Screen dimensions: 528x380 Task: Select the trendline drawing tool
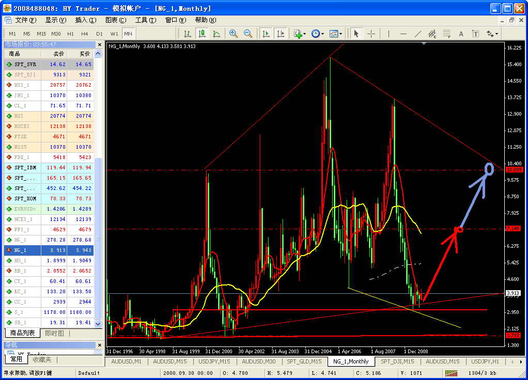pos(417,34)
